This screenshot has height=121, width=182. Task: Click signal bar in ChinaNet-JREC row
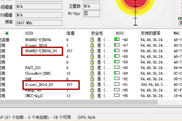[x=117, y=73]
